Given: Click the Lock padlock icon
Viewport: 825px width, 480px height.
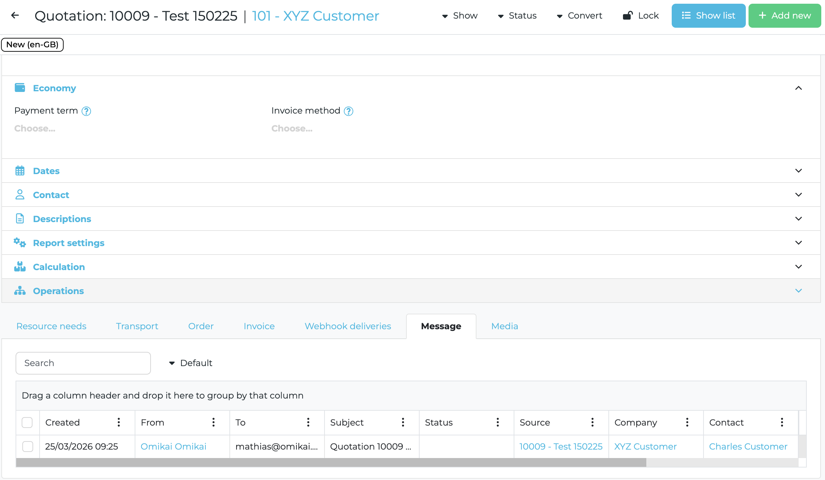Looking at the screenshot, I should click(x=628, y=16).
